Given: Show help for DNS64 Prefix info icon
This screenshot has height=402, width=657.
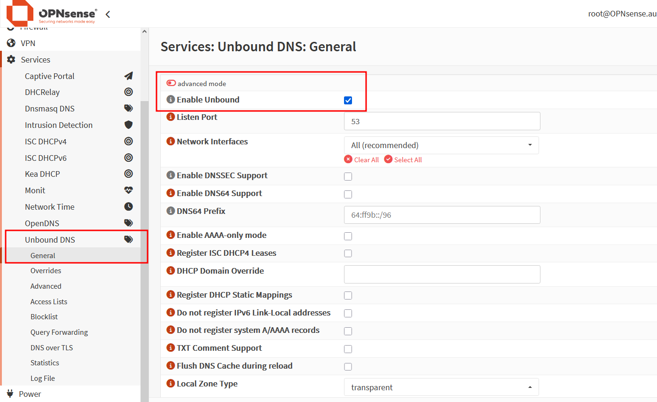Looking at the screenshot, I should click(171, 211).
